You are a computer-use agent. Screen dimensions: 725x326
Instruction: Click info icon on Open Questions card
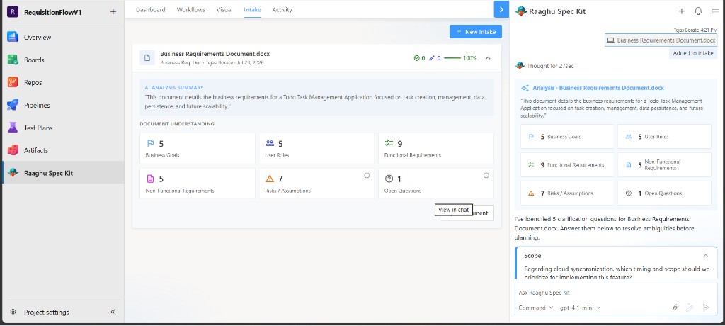click(486, 176)
